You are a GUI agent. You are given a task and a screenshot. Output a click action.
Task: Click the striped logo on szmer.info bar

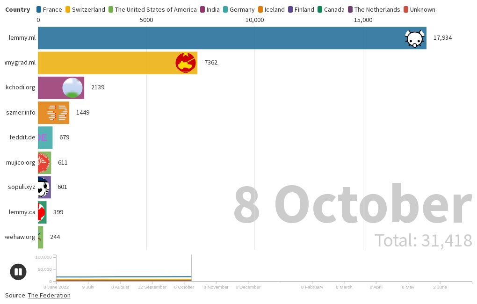tap(58, 113)
